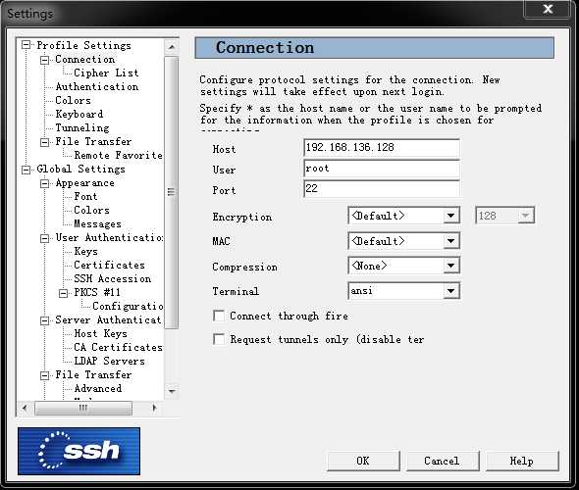This screenshot has width=579, height=490.
Task: Collapse the Profile Settings tree node
Action: coord(26,45)
